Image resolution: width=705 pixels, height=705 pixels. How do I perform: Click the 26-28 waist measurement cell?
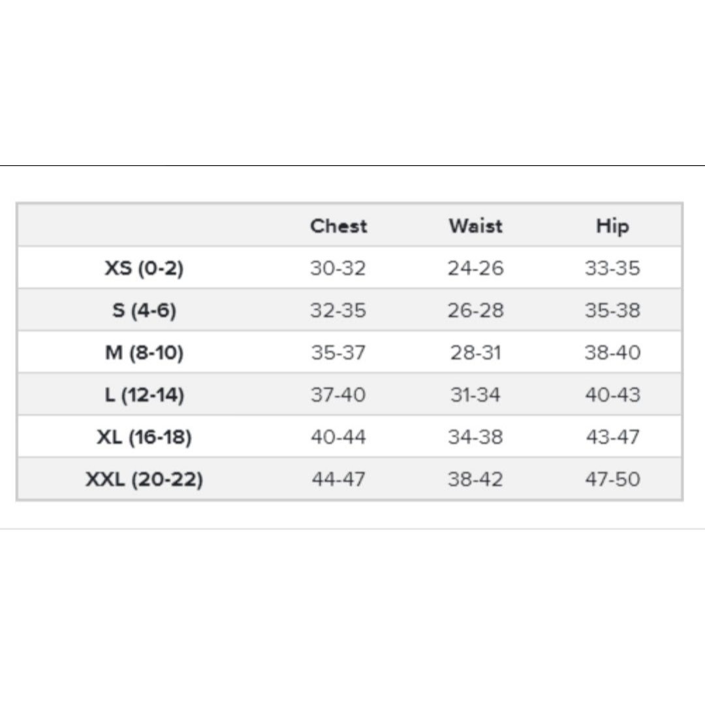coord(476,310)
